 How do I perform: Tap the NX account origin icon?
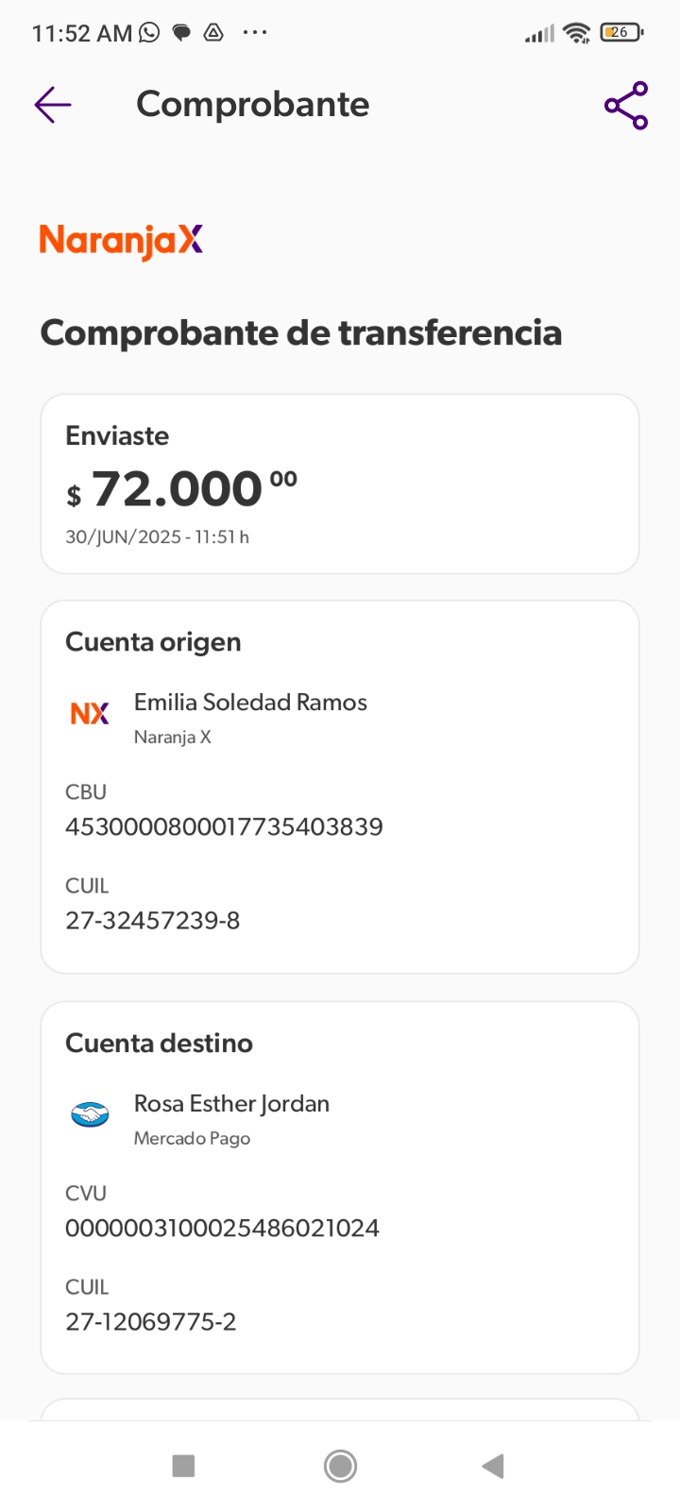pos(90,714)
